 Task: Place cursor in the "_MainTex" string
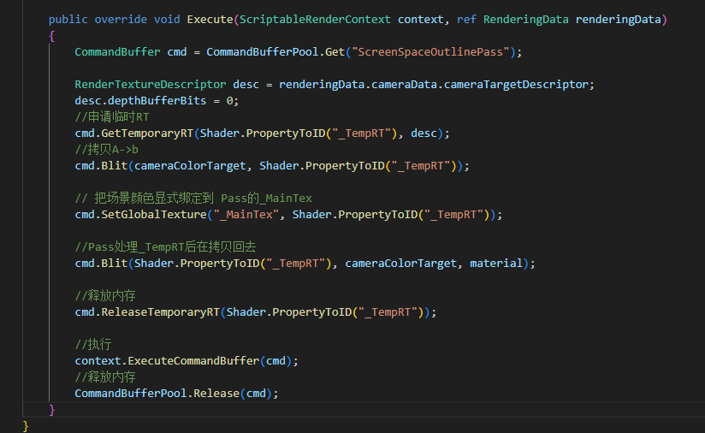pyautogui.click(x=246, y=214)
